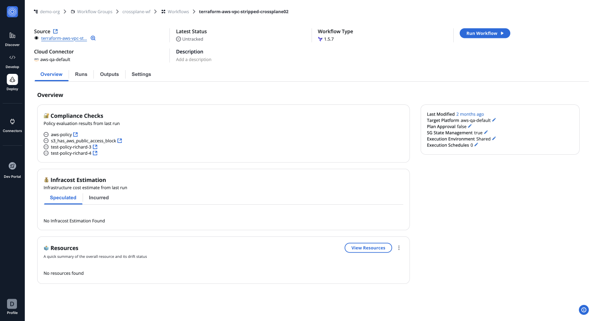This screenshot has width=595, height=321.
Task: Edit Plan Approval setting pencil icon
Action: [x=470, y=126]
